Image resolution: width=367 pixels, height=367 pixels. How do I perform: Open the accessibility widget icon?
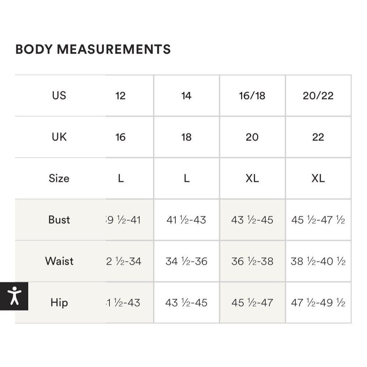click(14, 296)
